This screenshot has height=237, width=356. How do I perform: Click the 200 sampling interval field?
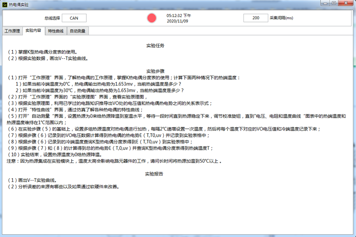pyautogui.click(x=255, y=18)
